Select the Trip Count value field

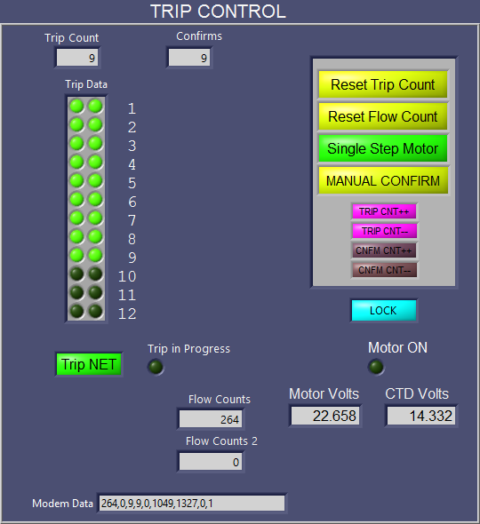tap(77, 58)
